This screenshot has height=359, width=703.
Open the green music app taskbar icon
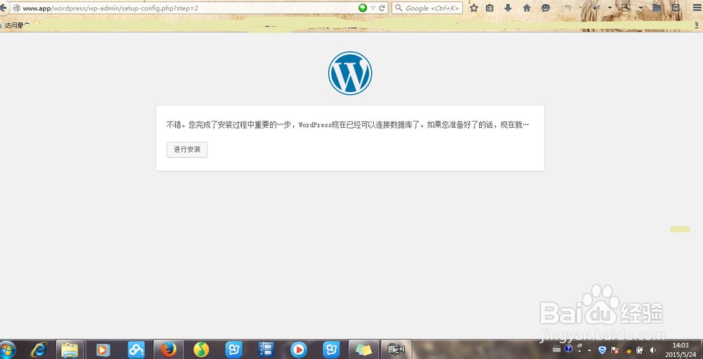point(201,350)
